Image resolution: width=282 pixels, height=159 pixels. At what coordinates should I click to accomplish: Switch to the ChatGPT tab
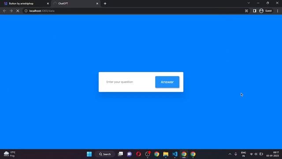point(75,4)
